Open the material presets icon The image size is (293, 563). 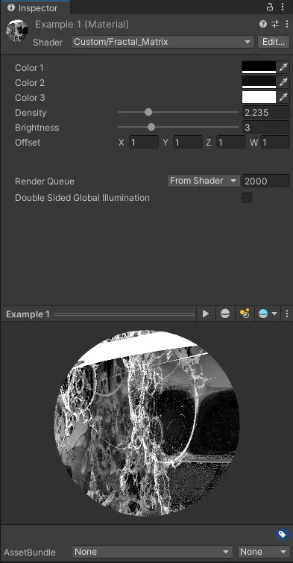click(x=275, y=24)
